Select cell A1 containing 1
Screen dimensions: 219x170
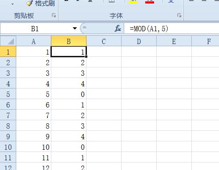point(33,52)
